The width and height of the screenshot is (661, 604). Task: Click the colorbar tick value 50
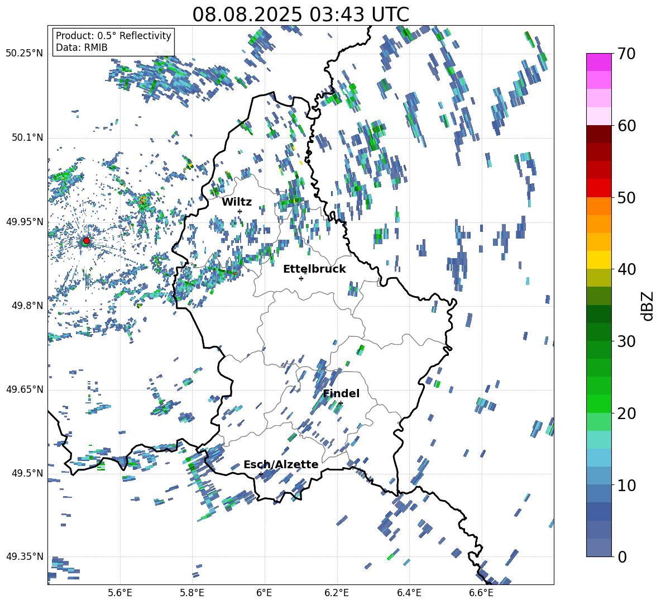[626, 198]
